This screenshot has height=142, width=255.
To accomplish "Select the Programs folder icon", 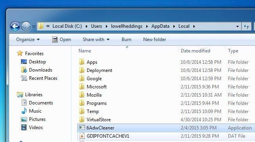I will (82, 103).
